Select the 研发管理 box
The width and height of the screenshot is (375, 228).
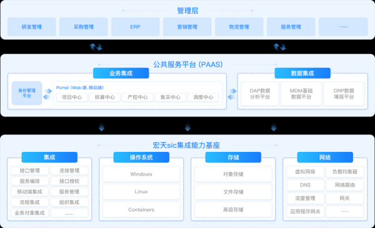point(32,27)
